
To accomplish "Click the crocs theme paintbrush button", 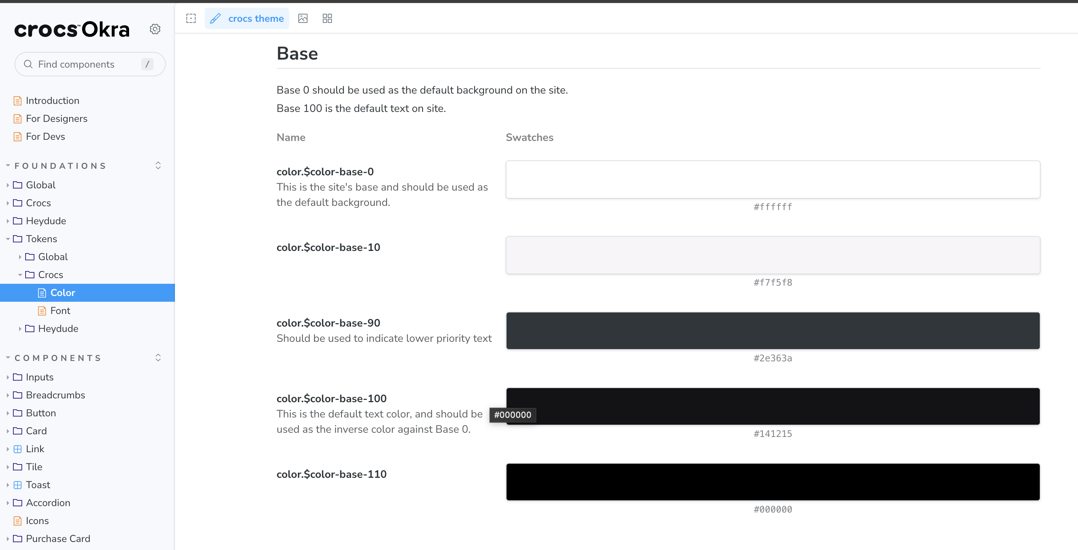I will pos(246,18).
